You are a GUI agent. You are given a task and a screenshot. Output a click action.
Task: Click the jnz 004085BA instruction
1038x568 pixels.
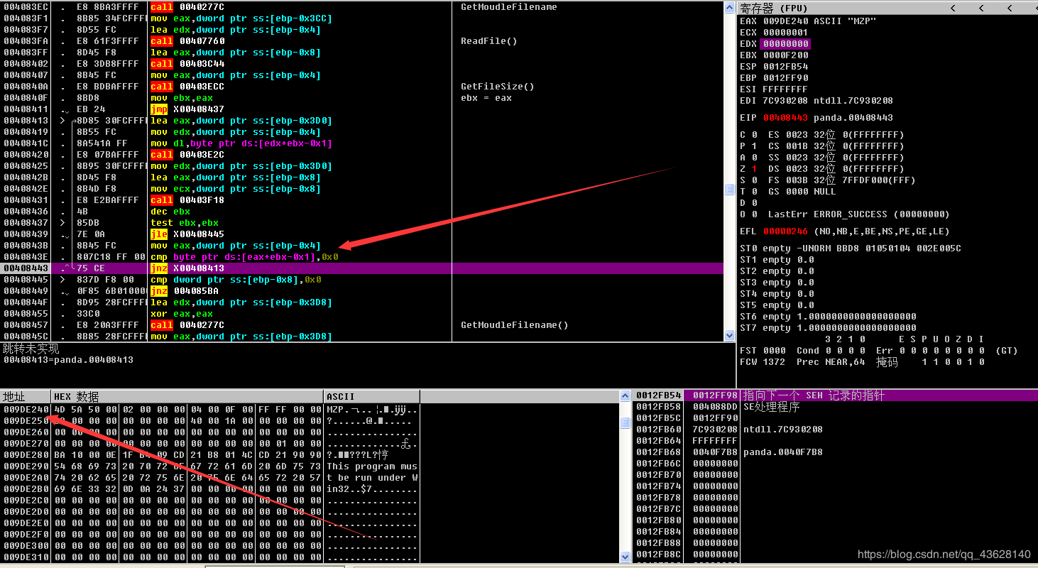pos(185,291)
